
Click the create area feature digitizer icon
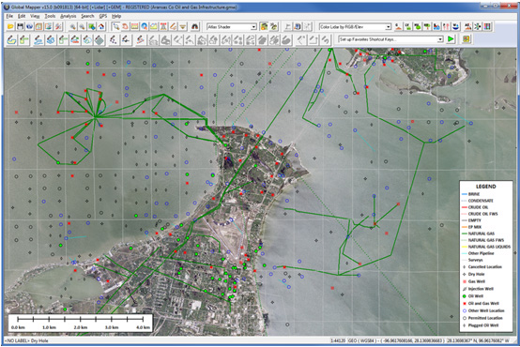(11, 39)
